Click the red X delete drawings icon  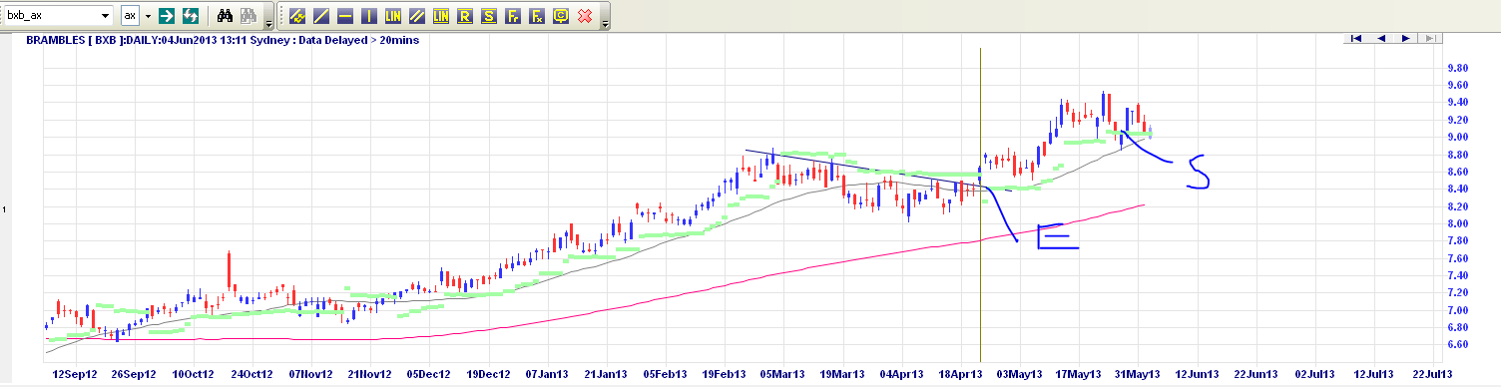[586, 16]
